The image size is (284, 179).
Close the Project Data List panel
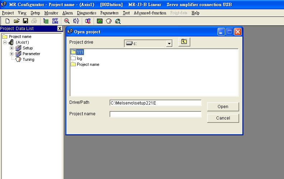[60, 29]
